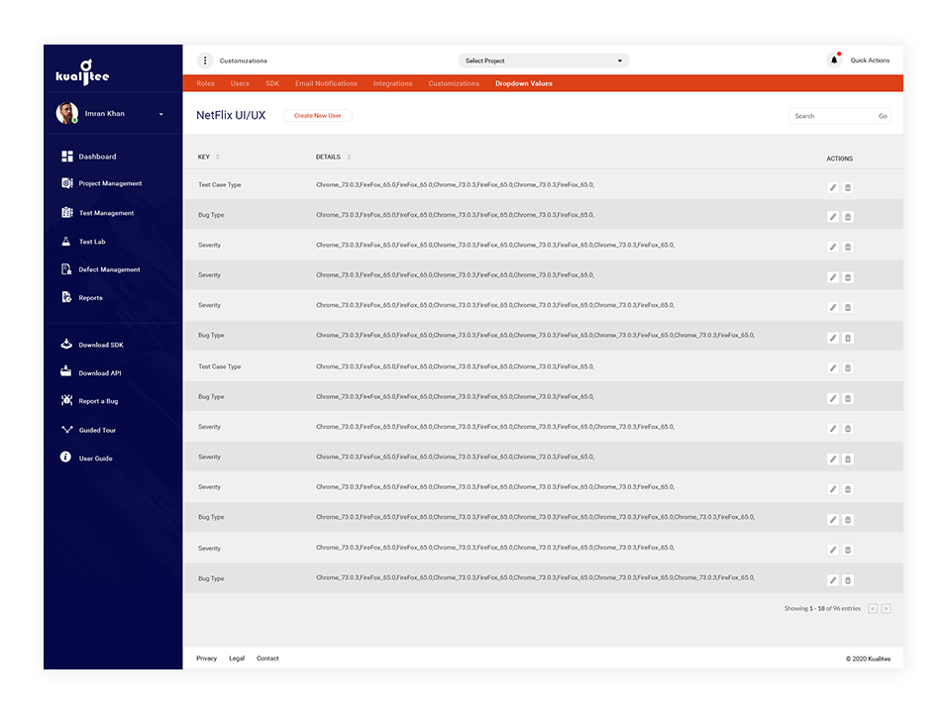Open the Integrations tab

click(392, 83)
